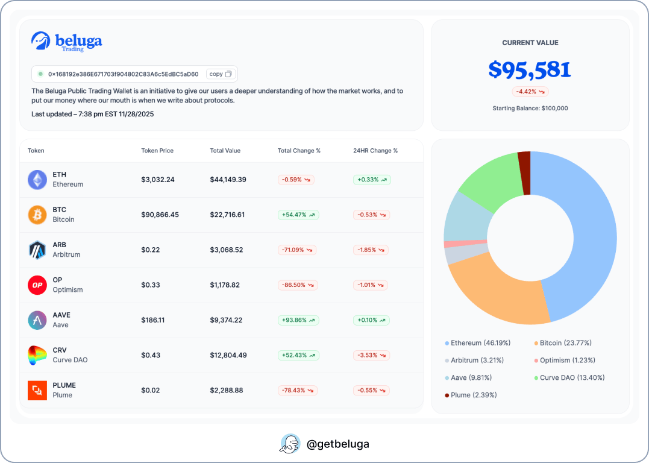Screen dimensions: 649x463
Task: Click ETH token price $3,032.24
Action: coord(158,180)
